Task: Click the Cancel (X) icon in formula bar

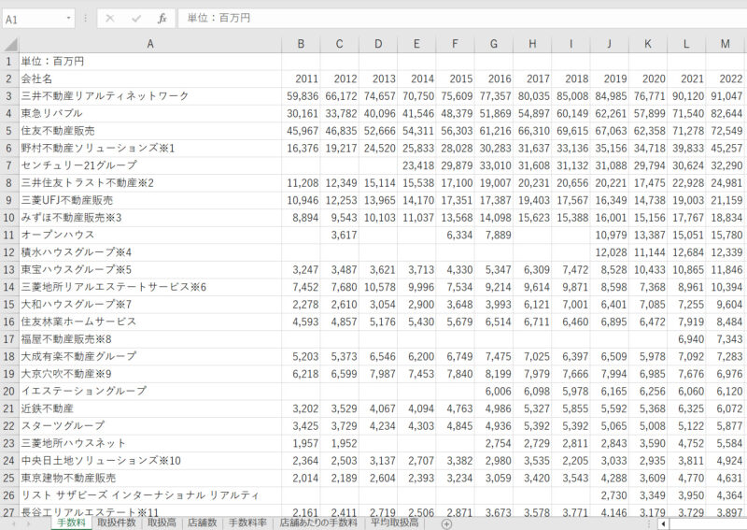Action: [x=110, y=18]
